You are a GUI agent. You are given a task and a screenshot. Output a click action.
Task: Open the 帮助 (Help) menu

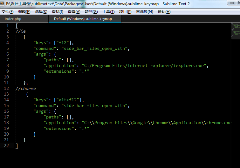(x=164, y=12)
